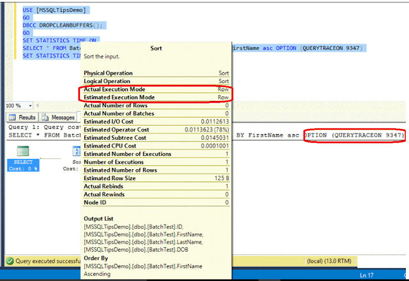Click Actual Number of Rows entry

[x=156, y=105]
